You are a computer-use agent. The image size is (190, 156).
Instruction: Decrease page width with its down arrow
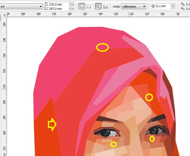click(70, 4)
